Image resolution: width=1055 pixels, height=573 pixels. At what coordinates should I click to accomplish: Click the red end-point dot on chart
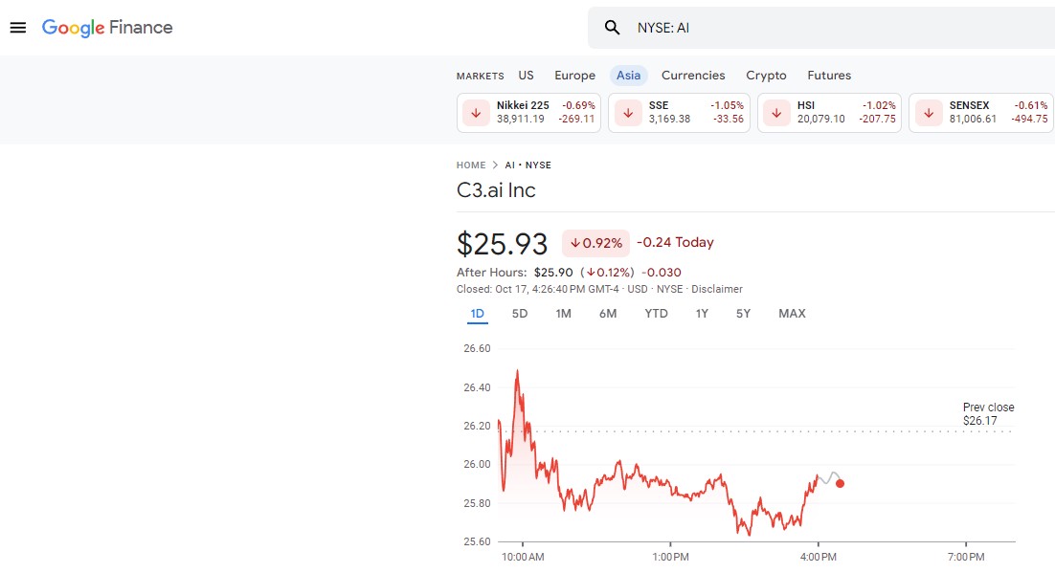(840, 483)
